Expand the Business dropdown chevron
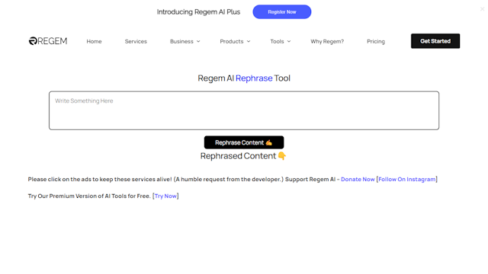The width and height of the screenshot is (488, 274). [x=198, y=41]
